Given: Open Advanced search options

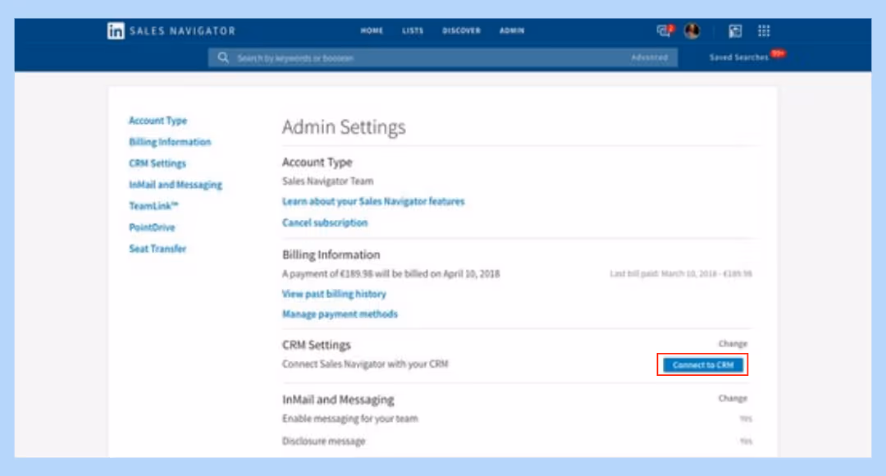Looking at the screenshot, I should point(649,57).
